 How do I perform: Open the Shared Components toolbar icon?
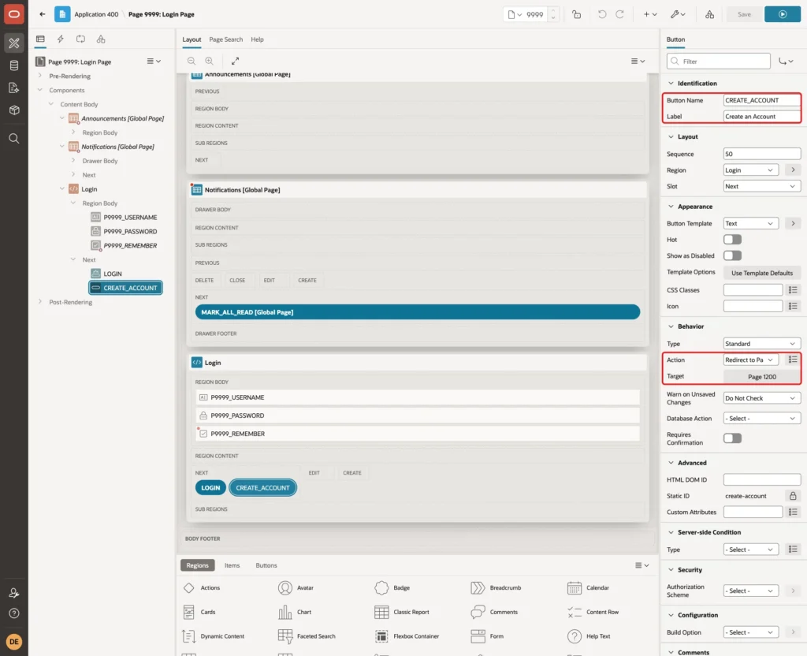click(x=710, y=14)
